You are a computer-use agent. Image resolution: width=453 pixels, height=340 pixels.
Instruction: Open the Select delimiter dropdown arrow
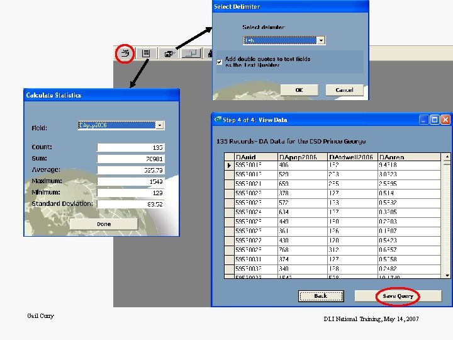coord(321,40)
